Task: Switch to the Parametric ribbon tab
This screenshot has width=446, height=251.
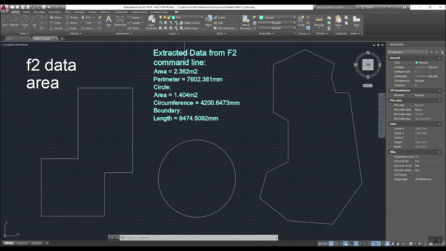Action: [54, 13]
